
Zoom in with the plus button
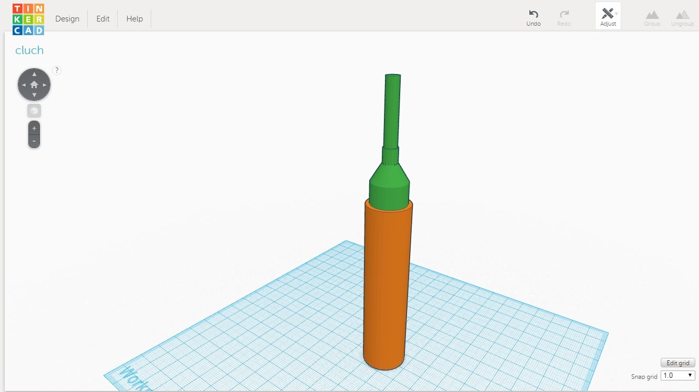34,128
